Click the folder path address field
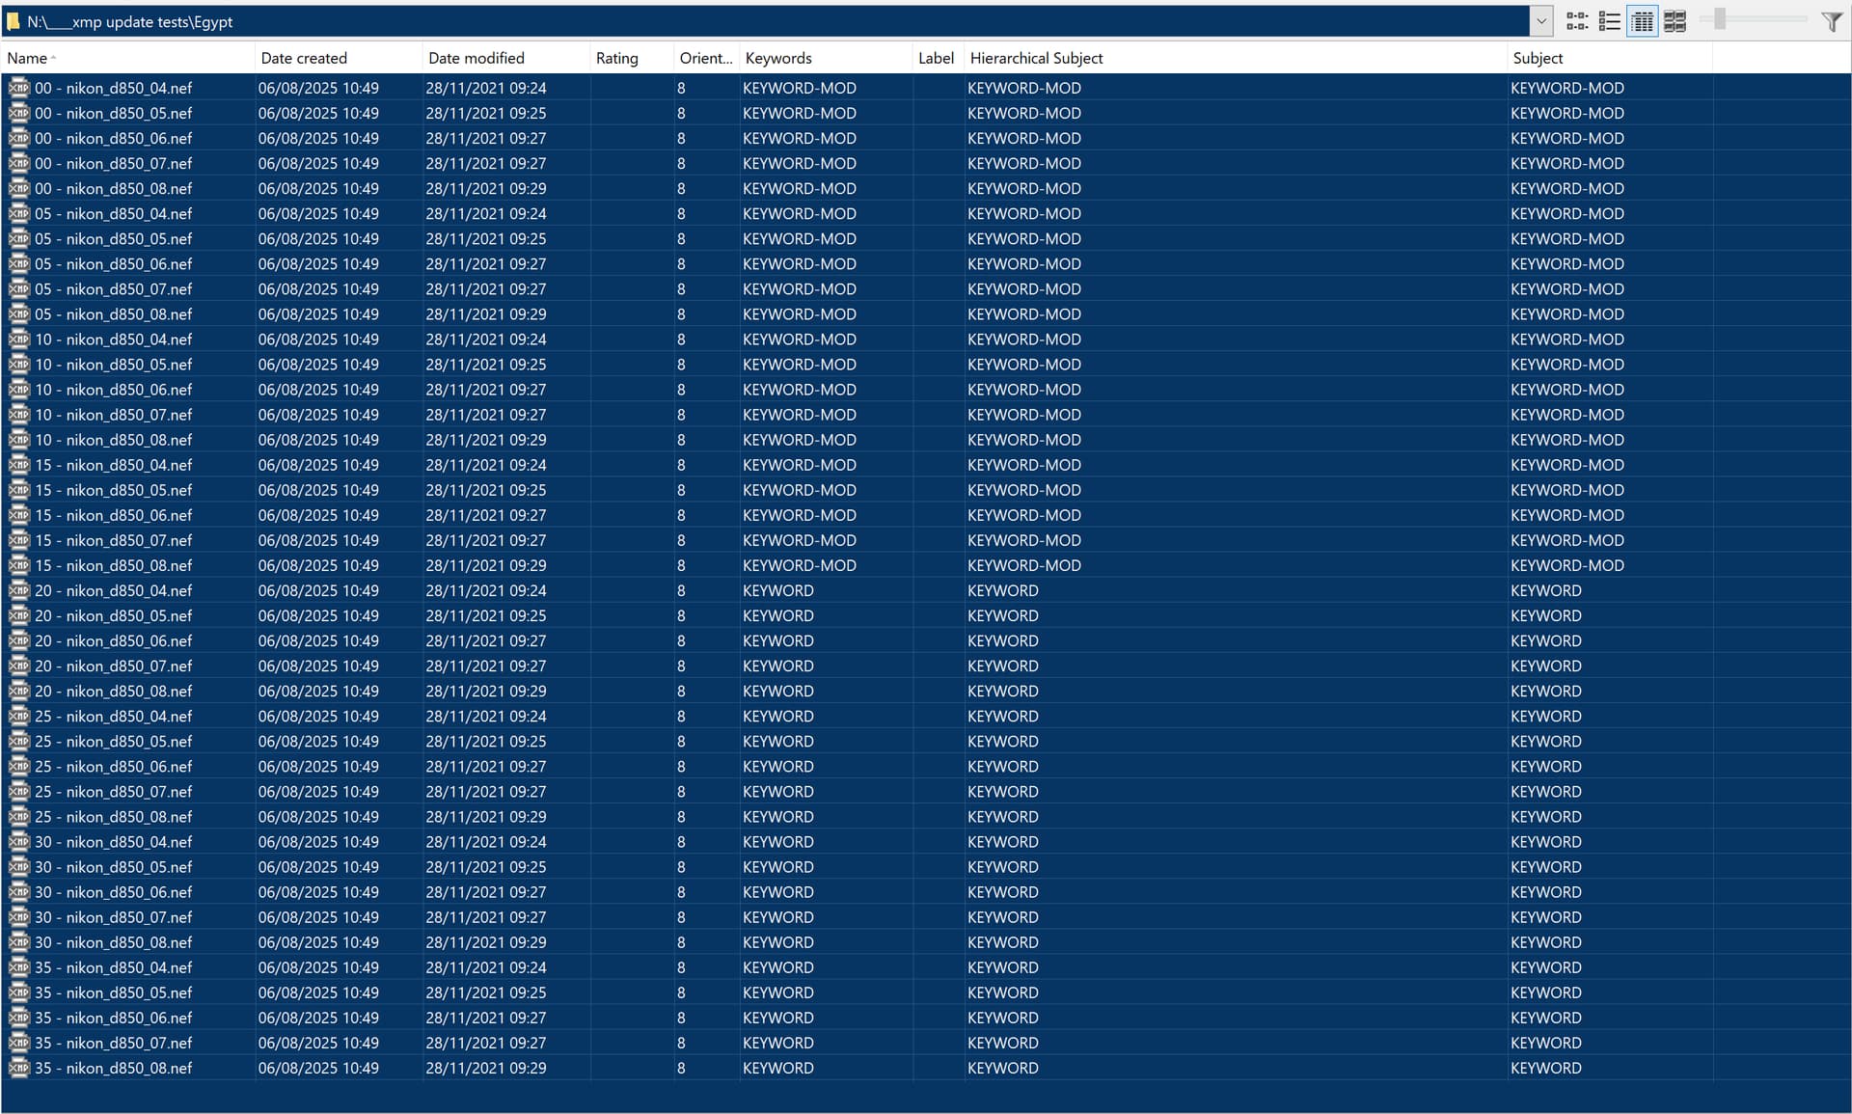1852x1114 pixels. (772, 21)
